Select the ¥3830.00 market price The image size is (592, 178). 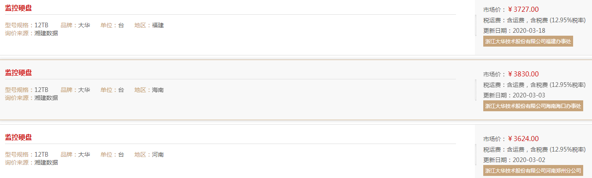[523, 74]
